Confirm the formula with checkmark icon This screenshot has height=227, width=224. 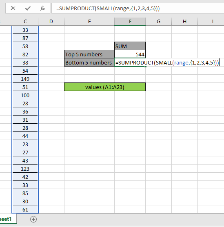point(28,8)
